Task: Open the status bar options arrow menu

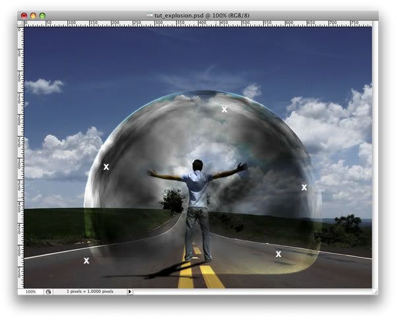Action: pyautogui.click(x=130, y=292)
